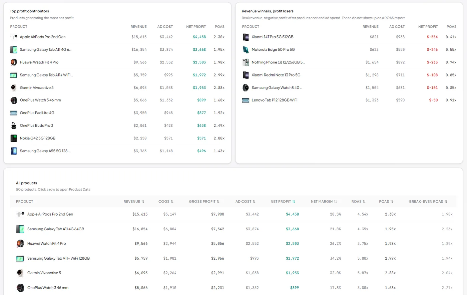467x295 pixels.
Task: Click Lenovo Tab P12 128GB WiFi product name
Action: point(275,100)
